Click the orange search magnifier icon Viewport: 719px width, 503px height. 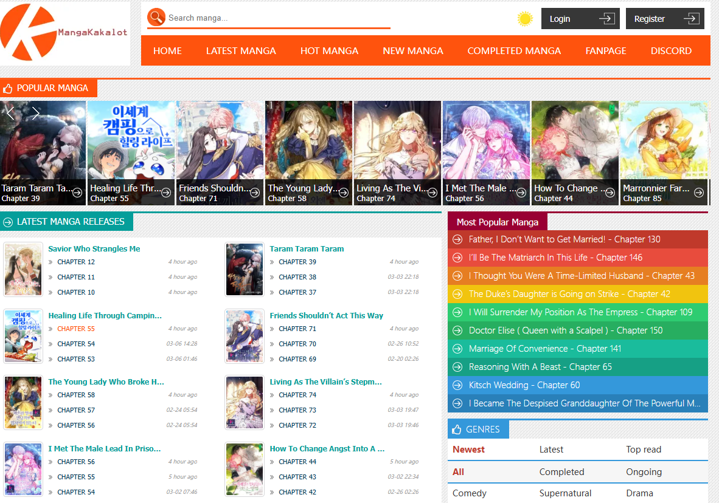(x=156, y=18)
